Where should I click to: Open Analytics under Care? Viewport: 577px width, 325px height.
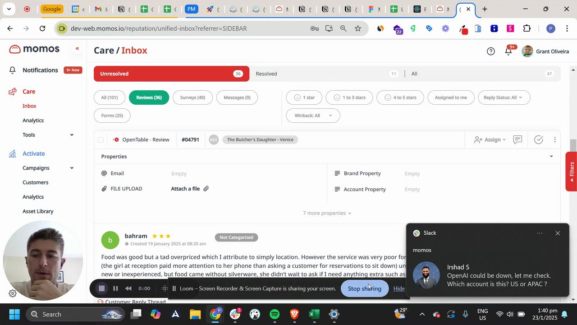[x=33, y=121]
